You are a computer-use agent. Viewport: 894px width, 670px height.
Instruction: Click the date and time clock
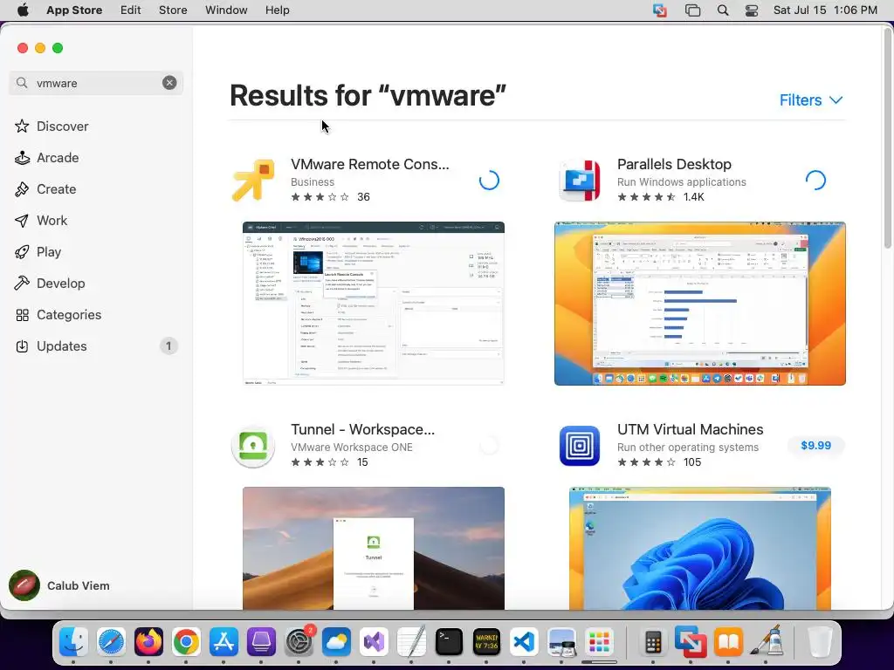click(825, 10)
